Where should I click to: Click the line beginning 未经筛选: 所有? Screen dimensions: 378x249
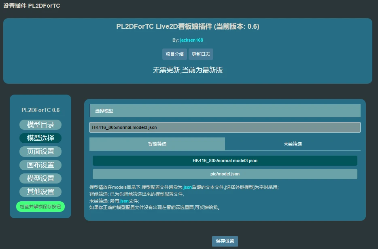click(x=114, y=201)
